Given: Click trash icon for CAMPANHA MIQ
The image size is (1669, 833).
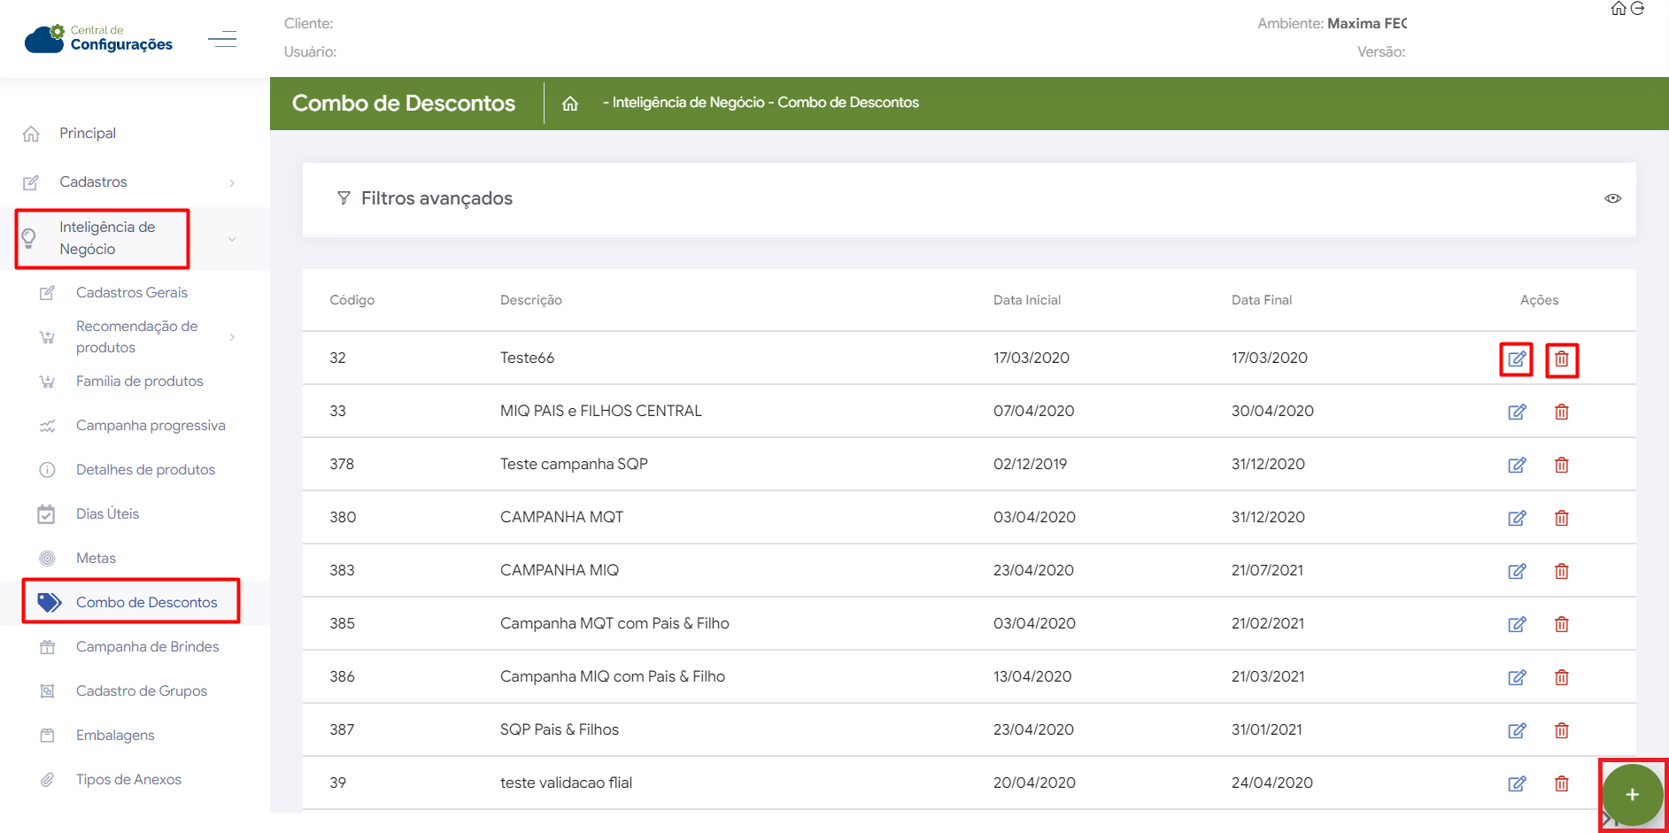Looking at the screenshot, I should pyautogui.click(x=1562, y=571).
